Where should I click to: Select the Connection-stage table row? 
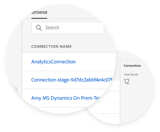(x=68, y=80)
